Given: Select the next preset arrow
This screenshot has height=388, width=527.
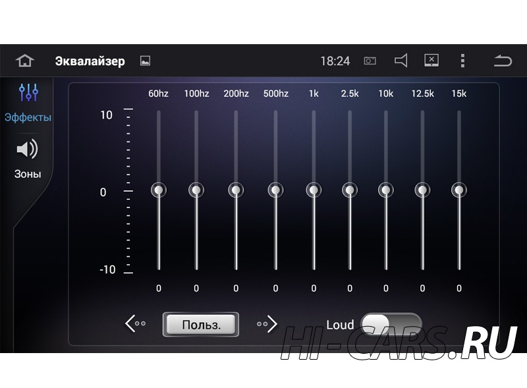Looking at the screenshot, I should (267, 324).
